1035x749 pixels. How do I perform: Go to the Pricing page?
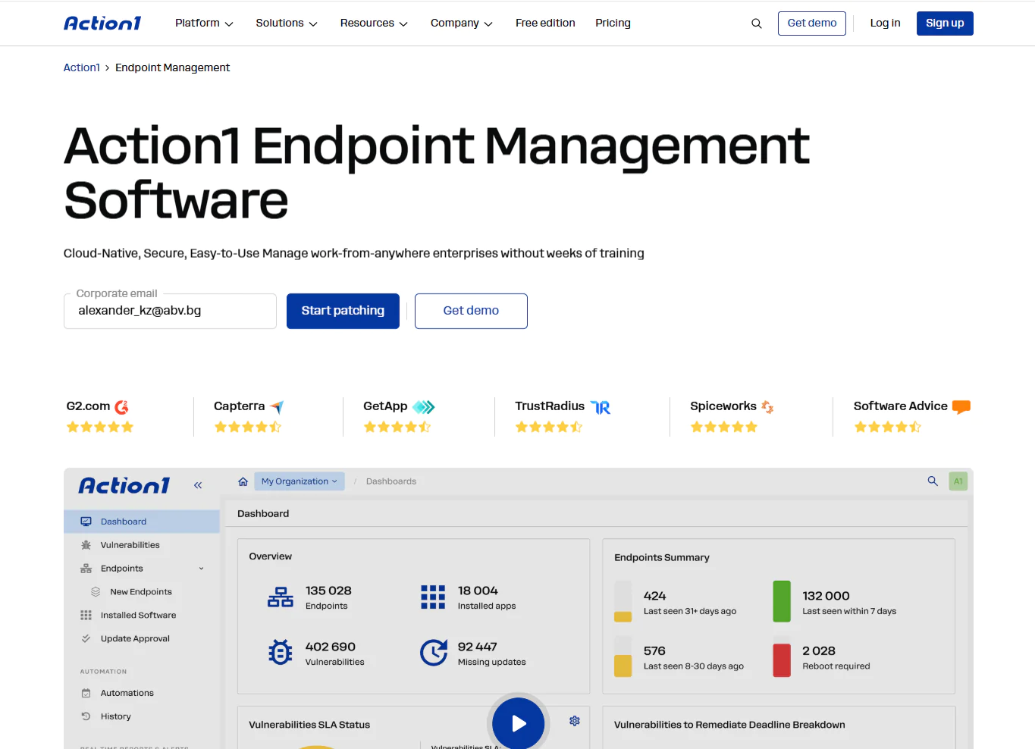(x=613, y=24)
